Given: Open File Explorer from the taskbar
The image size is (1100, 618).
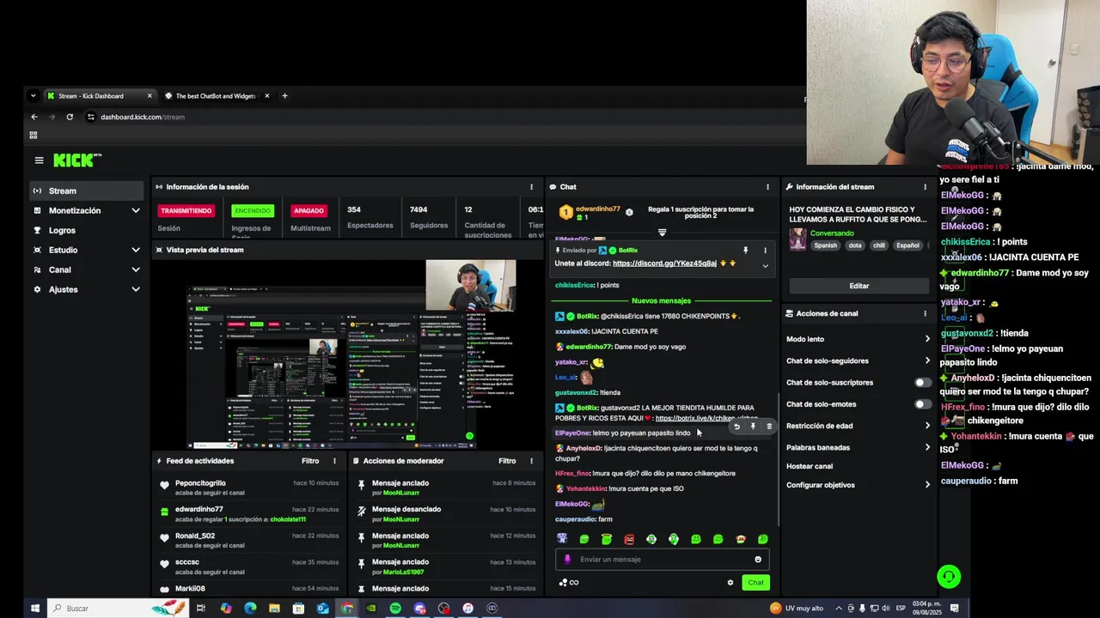Looking at the screenshot, I should point(274,609).
